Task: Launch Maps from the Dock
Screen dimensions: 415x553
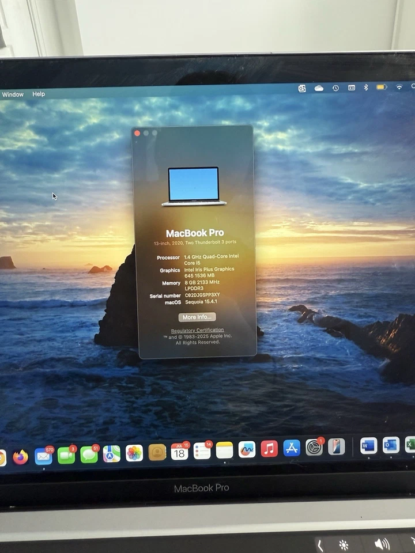Action: point(111,453)
